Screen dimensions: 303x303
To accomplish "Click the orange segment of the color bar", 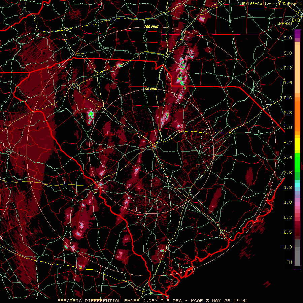I will (x=297, y=114).
